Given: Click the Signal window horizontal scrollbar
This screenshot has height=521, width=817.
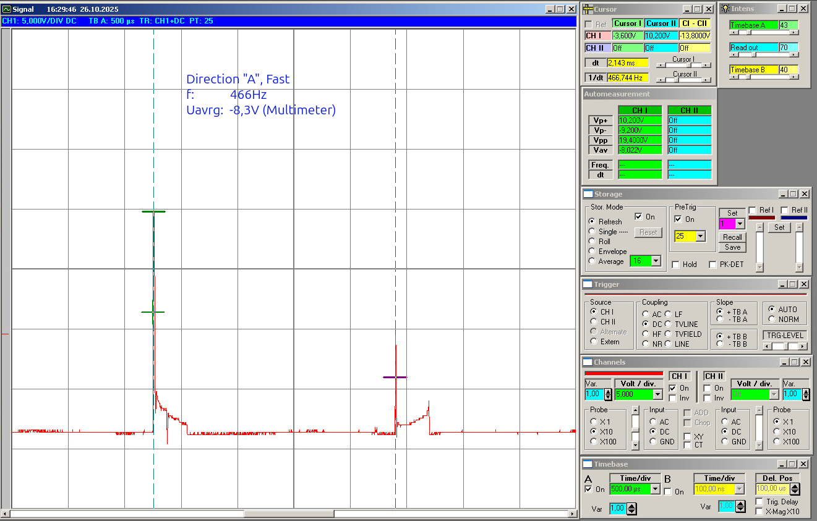Looking at the screenshot, I should pyautogui.click(x=289, y=514).
